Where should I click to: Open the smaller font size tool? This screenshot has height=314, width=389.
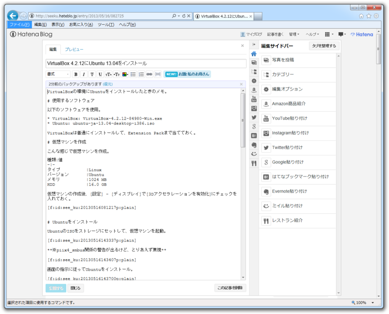pos(117,74)
